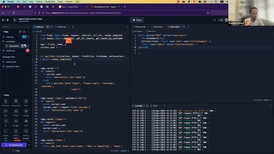274x154 pixels.
Task: Stop the running repl
Action: coord(137,20)
